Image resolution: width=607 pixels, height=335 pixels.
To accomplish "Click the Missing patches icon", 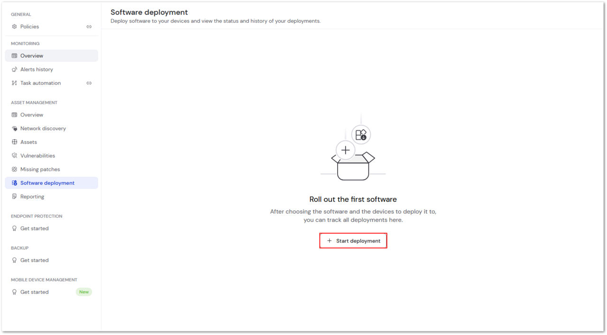I will [14, 169].
